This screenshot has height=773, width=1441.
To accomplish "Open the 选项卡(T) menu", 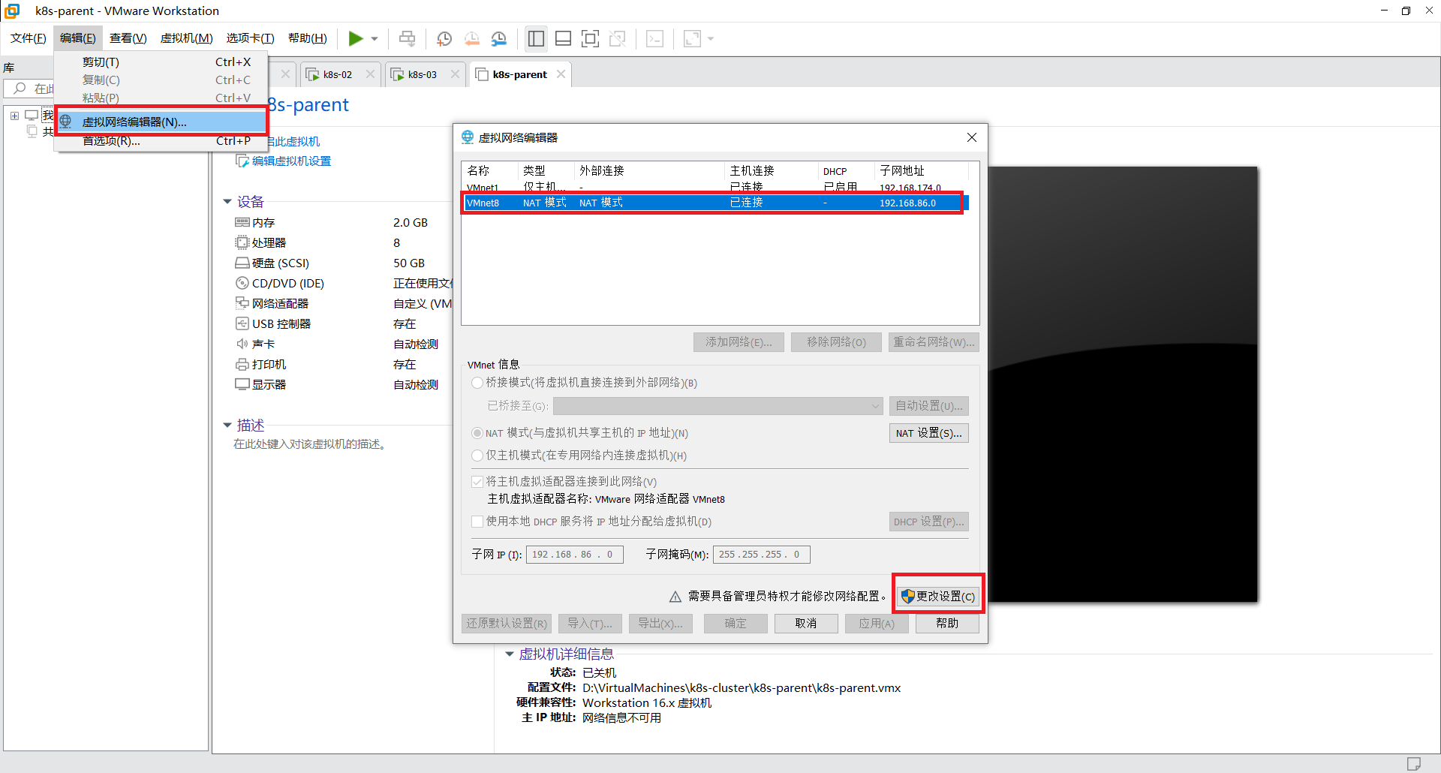I will pyautogui.click(x=251, y=38).
